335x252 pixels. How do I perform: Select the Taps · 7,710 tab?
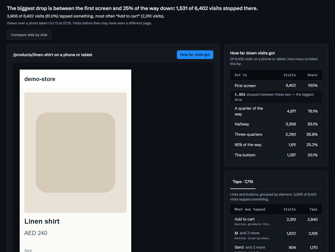coord(243,182)
